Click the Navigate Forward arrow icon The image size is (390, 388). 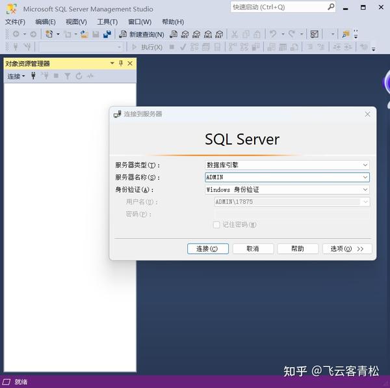[33, 34]
